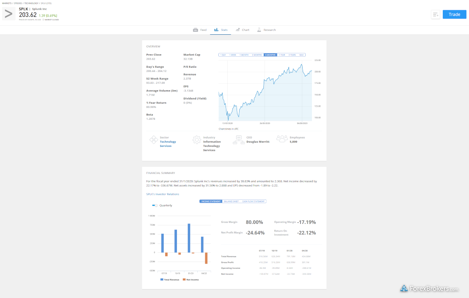Open the Research tab
The width and height of the screenshot is (469, 298).
point(266,30)
